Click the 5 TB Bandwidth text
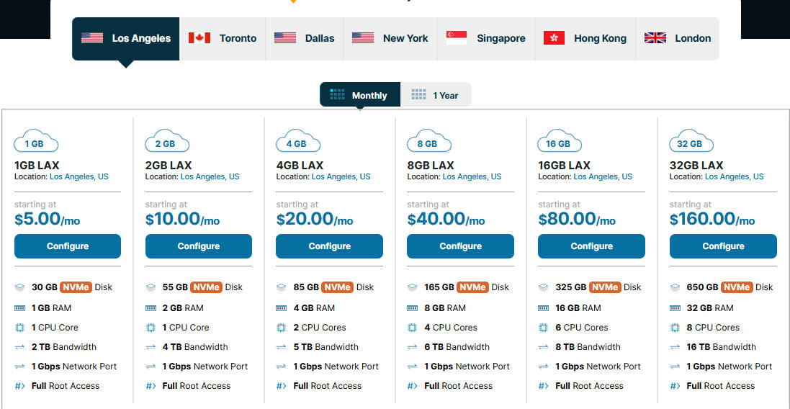 pyautogui.click(x=326, y=347)
